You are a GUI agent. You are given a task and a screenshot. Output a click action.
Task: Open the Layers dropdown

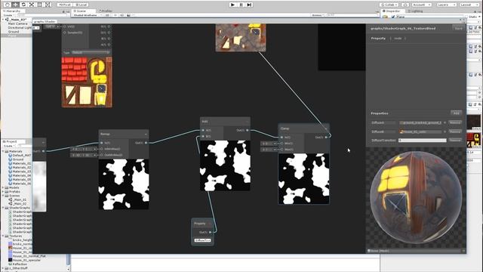pyautogui.click(x=446, y=5)
